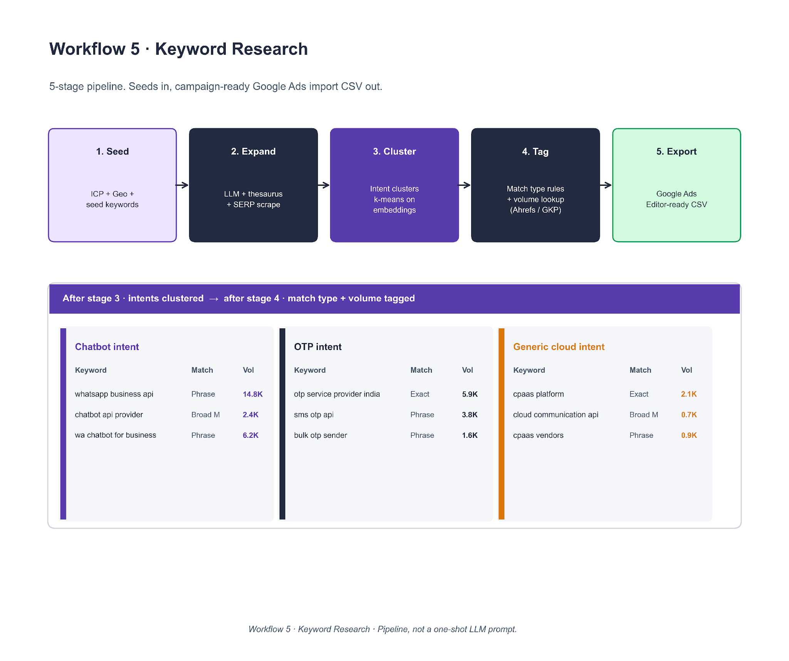Click the purple bar of Chatbot intent card
The width and height of the screenshot is (789, 661).
click(63, 424)
